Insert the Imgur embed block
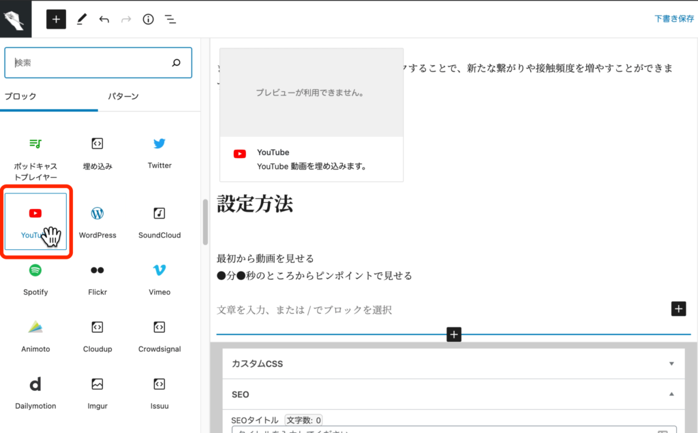This screenshot has width=698, height=433. pos(97,393)
